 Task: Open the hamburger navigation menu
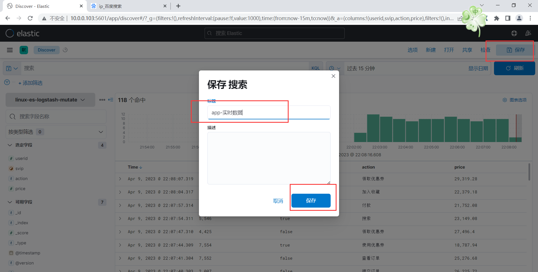click(10, 50)
